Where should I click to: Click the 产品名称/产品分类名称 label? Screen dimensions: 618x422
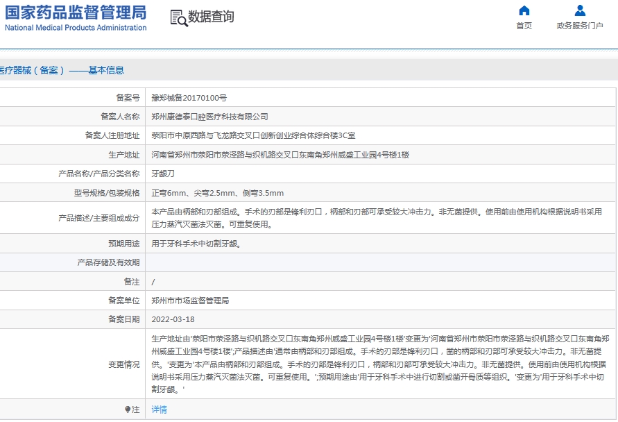[99, 174]
